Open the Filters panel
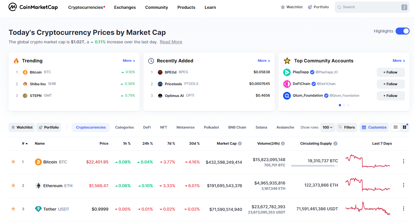This screenshot has height=222, width=414. [x=347, y=127]
